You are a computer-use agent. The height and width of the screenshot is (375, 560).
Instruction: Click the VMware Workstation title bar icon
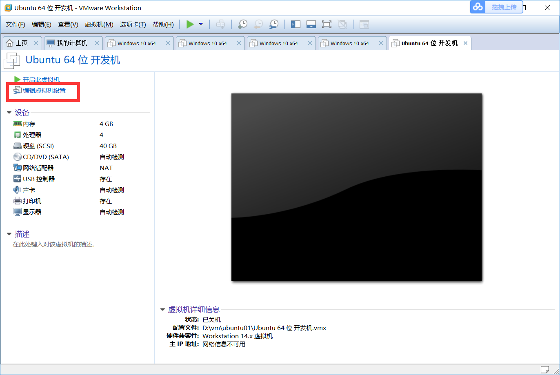pyautogui.click(x=8, y=8)
